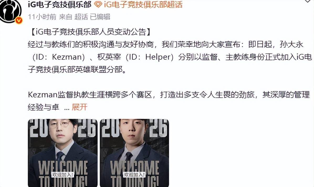Screen dimensions: 314x187
Task: Click the 2026 number on right poster
Action: point(134,128)
